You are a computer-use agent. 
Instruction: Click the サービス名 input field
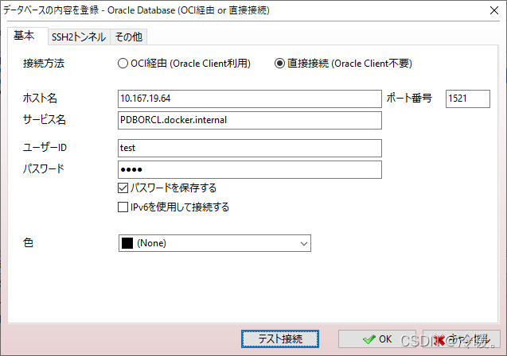(250, 120)
